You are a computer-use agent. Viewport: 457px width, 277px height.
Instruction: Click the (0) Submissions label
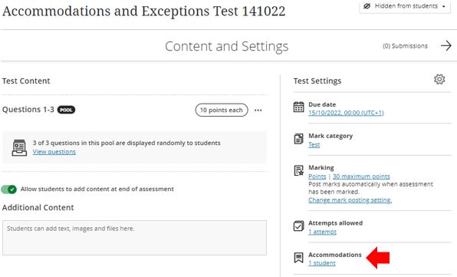405,46
